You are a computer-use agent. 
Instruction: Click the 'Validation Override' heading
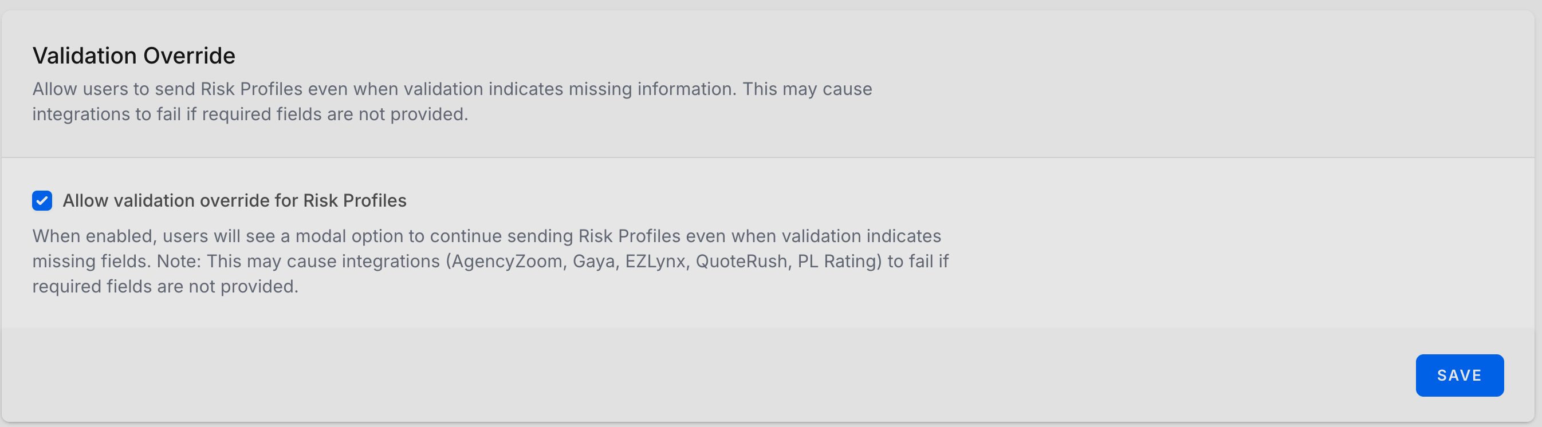(133, 56)
